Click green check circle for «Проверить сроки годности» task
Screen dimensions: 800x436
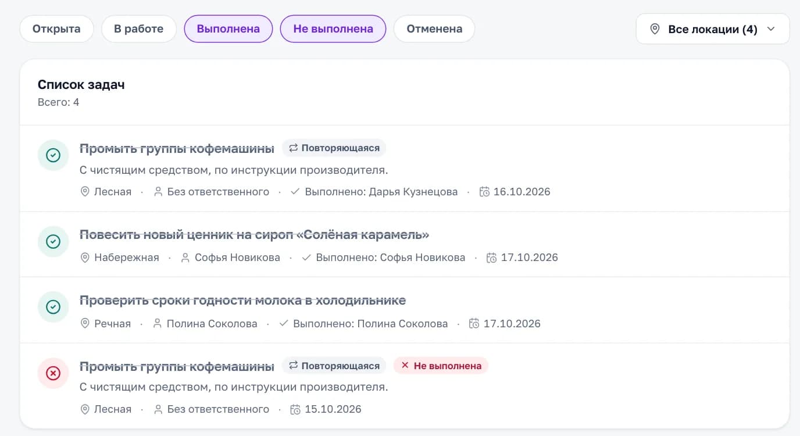[x=53, y=307]
